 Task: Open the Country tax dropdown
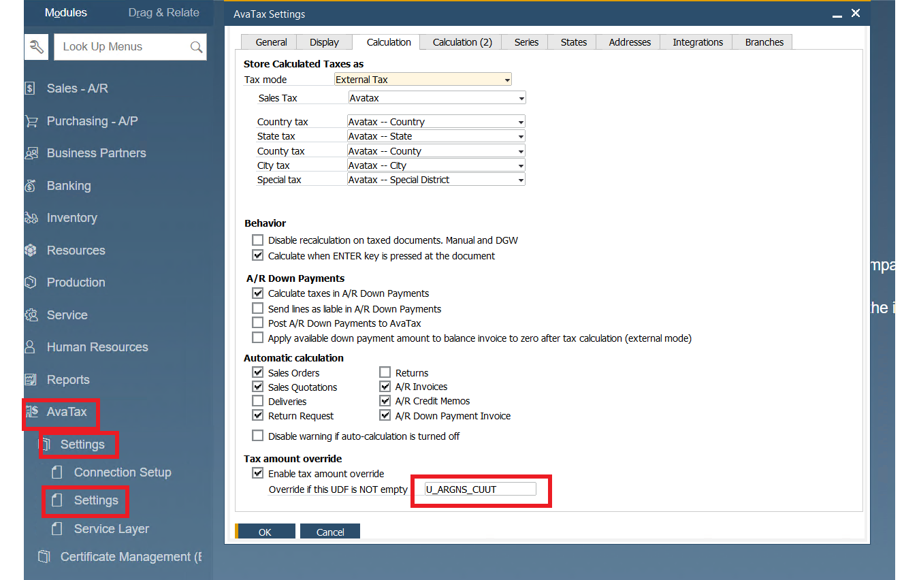(x=521, y=122)
